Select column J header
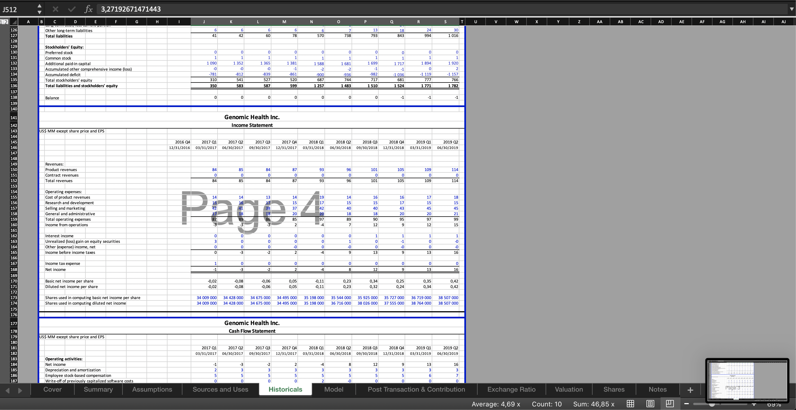 (x=204, y=22)
